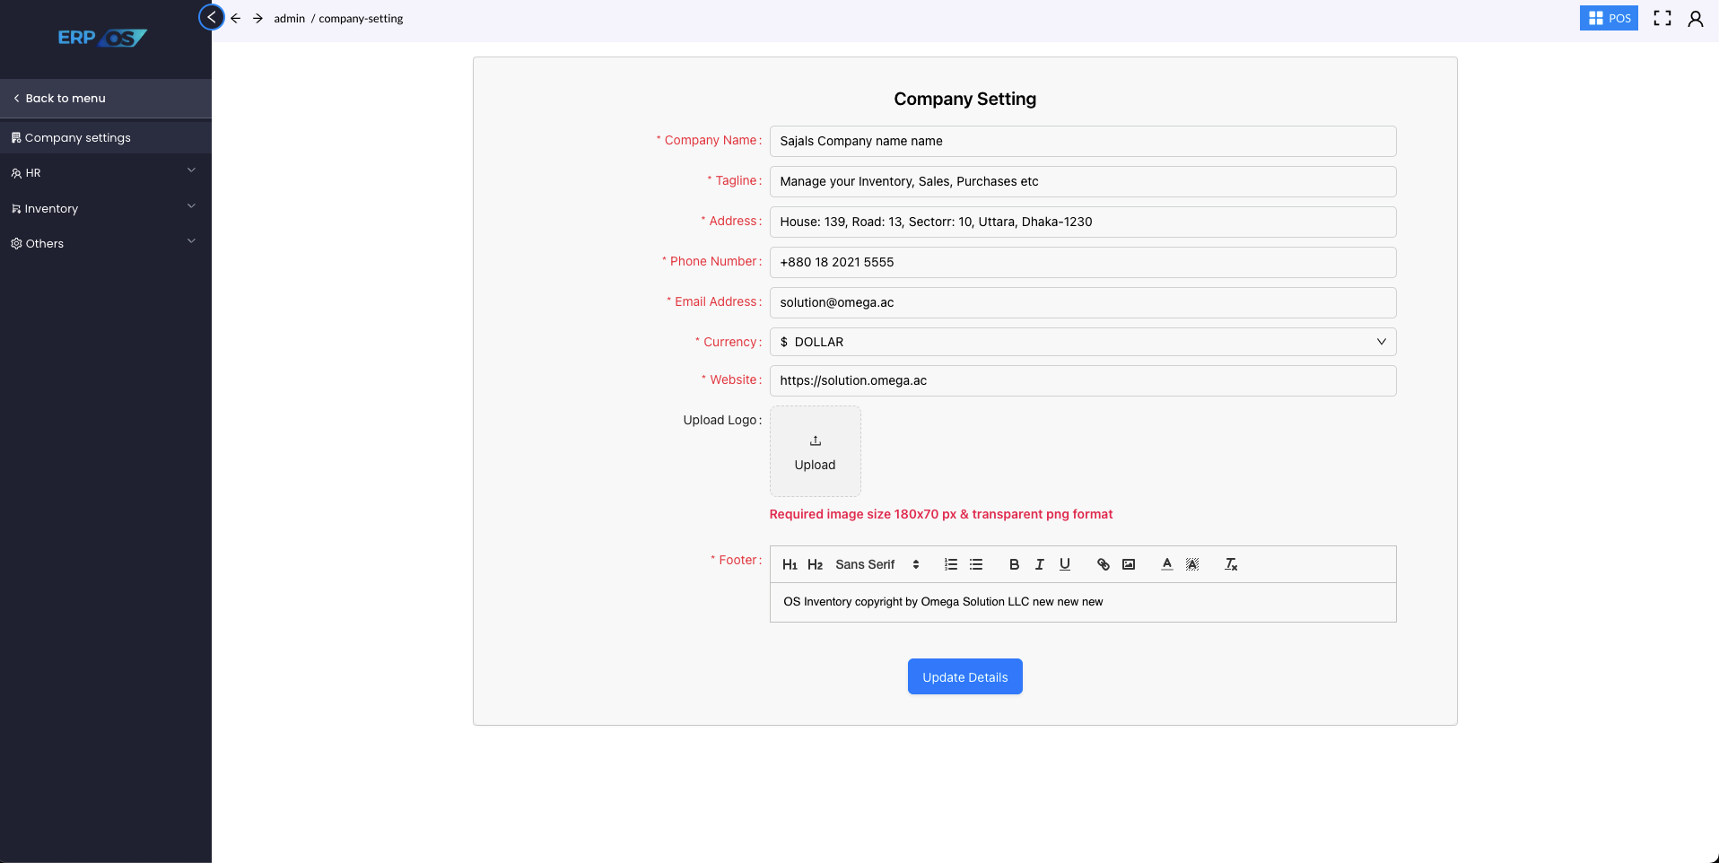
Task: Expand the Inventory menu section
Action: click(105, 208)
